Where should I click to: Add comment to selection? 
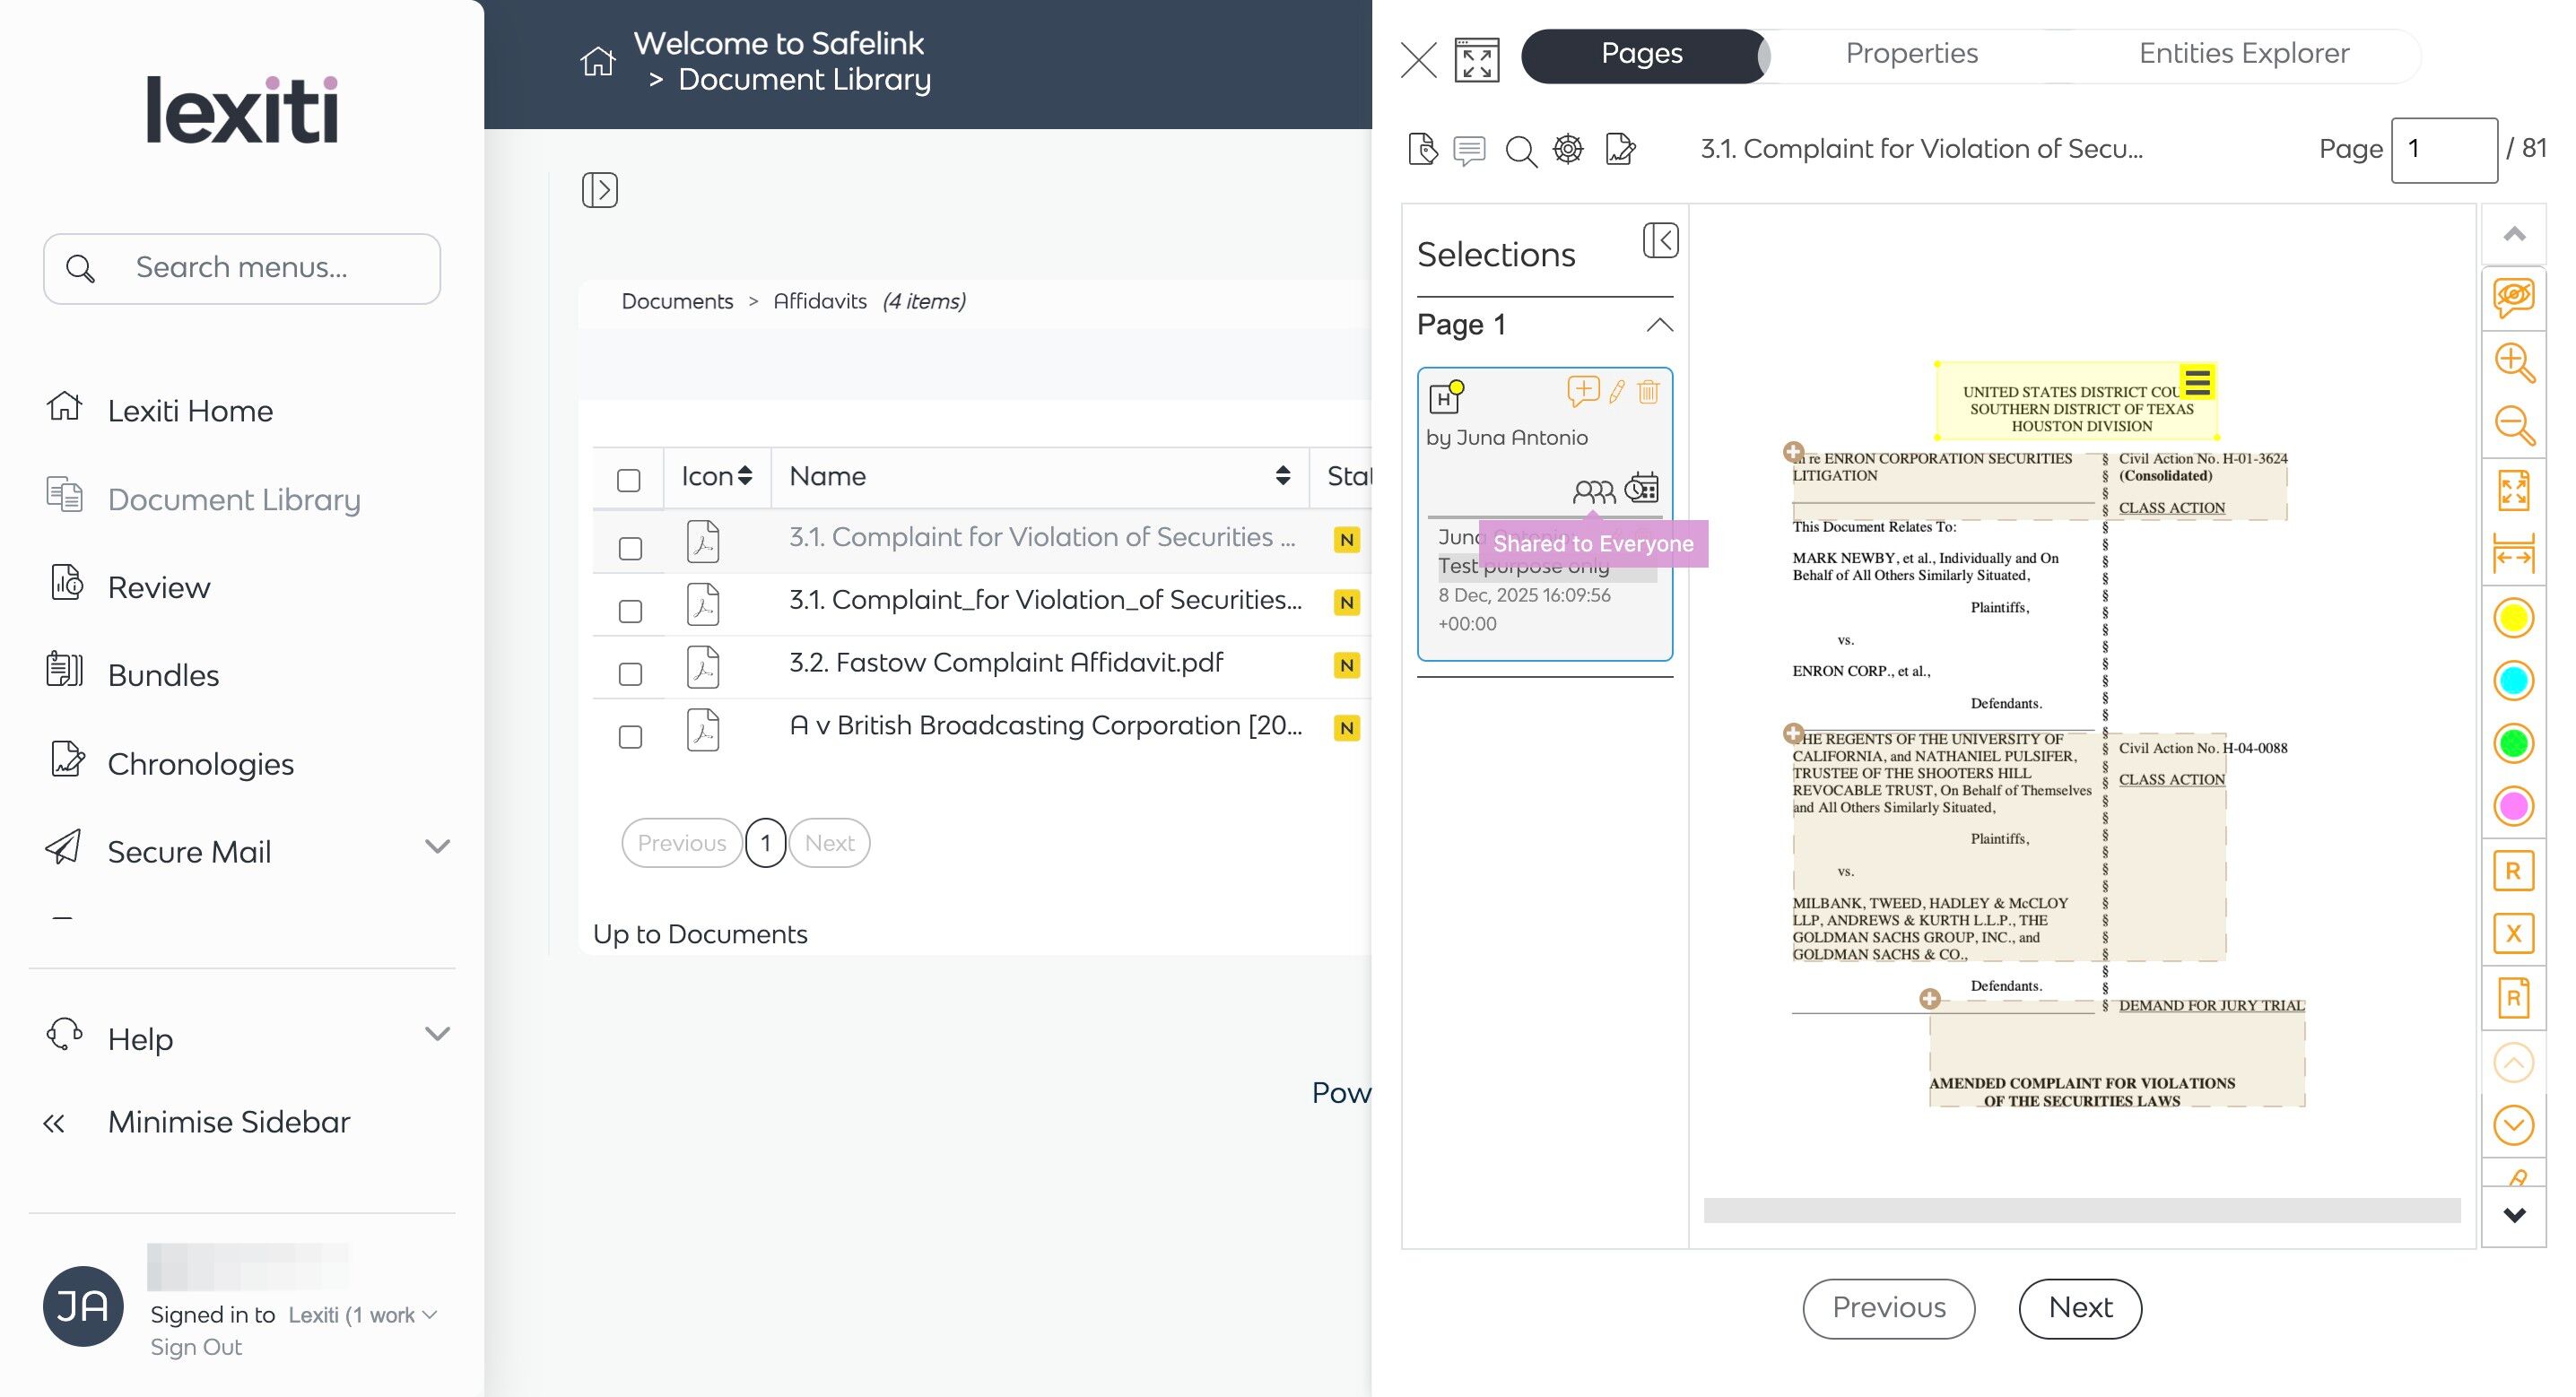tap(1582, 391)
